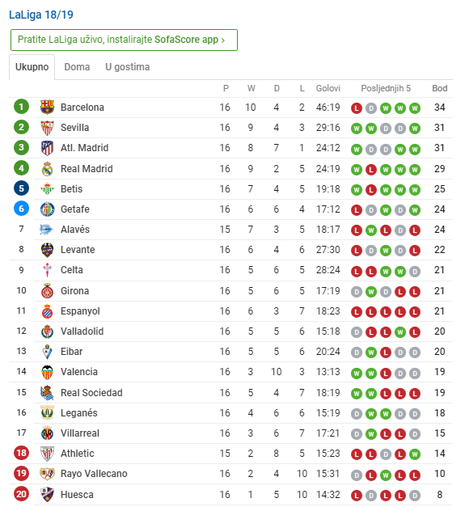Click the Golovi column header
The width and height of the screenshot is (465, 511).
click(x=328, y=88)
